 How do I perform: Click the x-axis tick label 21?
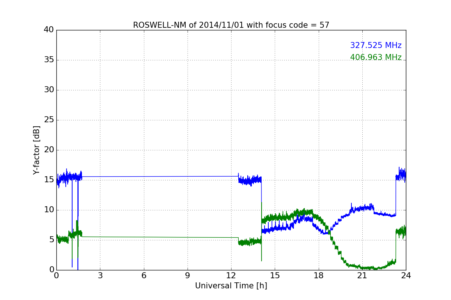[x=362, y=276]
